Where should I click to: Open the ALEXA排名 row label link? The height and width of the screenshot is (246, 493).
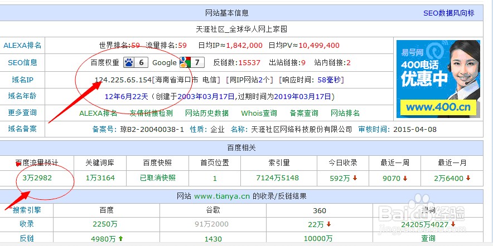22,45
